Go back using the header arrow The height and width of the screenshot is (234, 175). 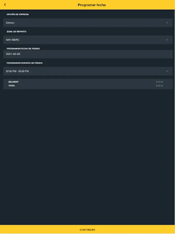[5, 5]
